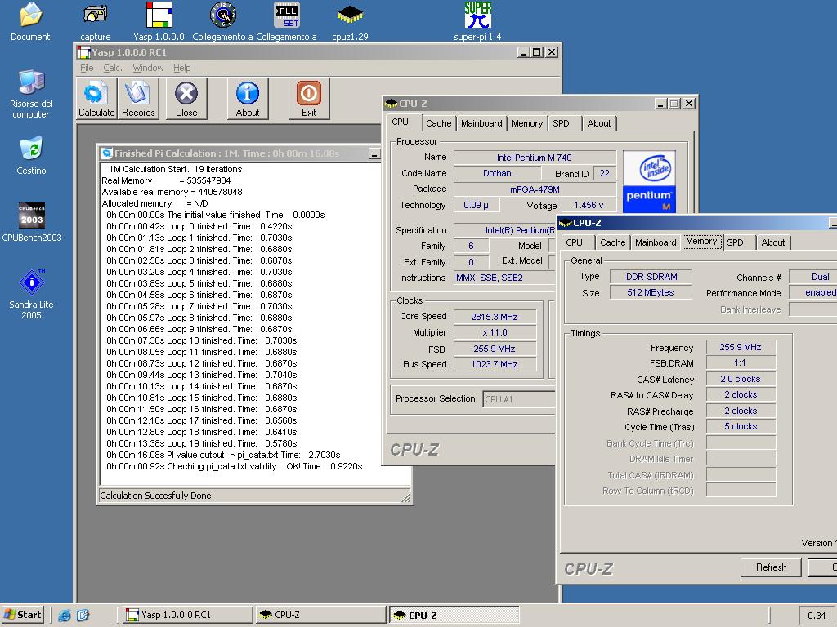
Task: Click the Channels # value 'Dual'
Action: click(813, 277)
